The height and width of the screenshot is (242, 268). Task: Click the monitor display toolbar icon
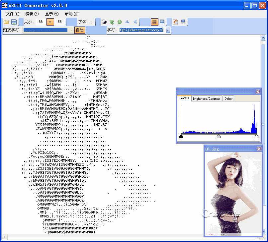click(183, 22)
